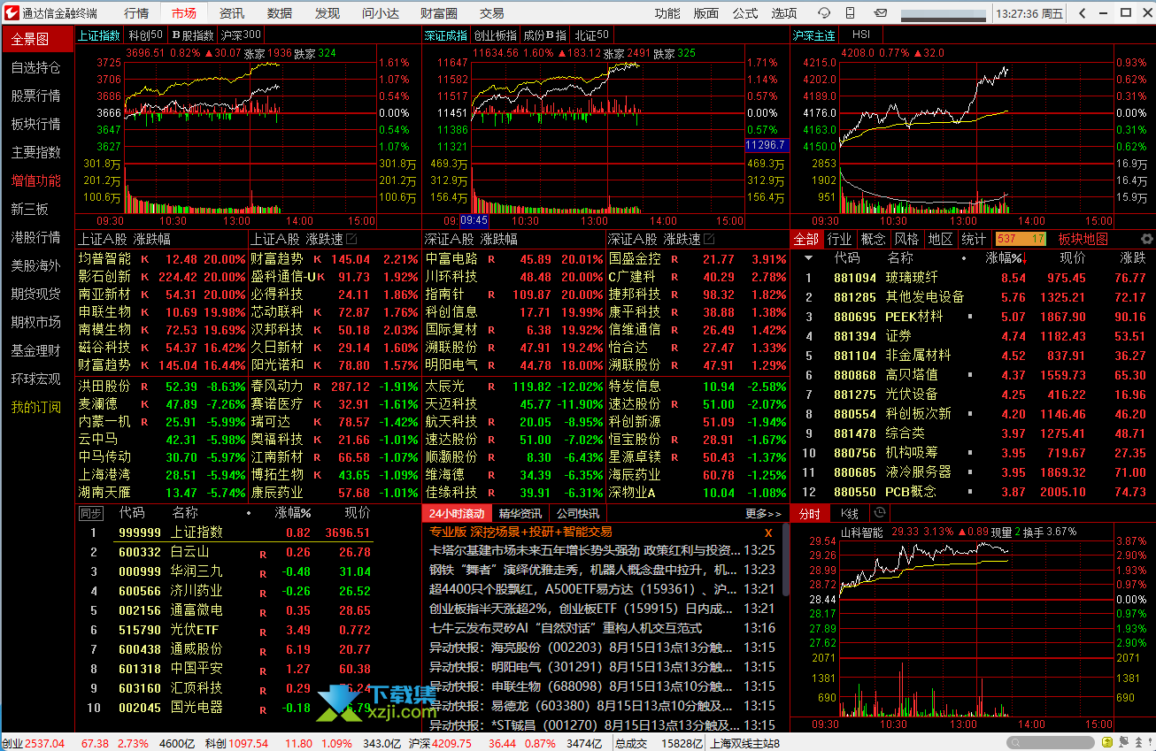Click the 上海双线主站8 server status
This screenshot has height=751, width=1156.
tap(744, 744)
